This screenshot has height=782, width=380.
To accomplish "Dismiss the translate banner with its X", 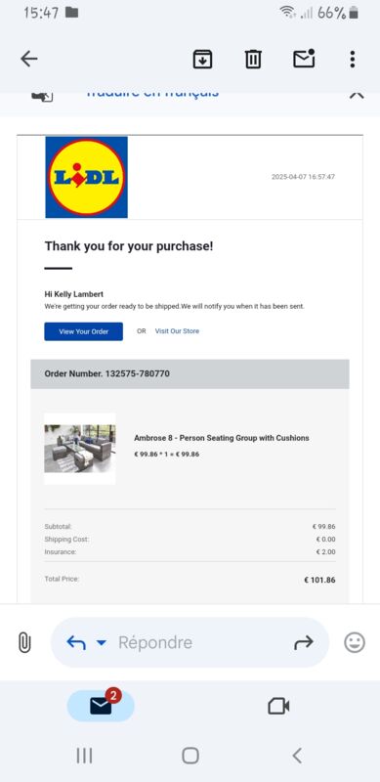I will (356, 95).
